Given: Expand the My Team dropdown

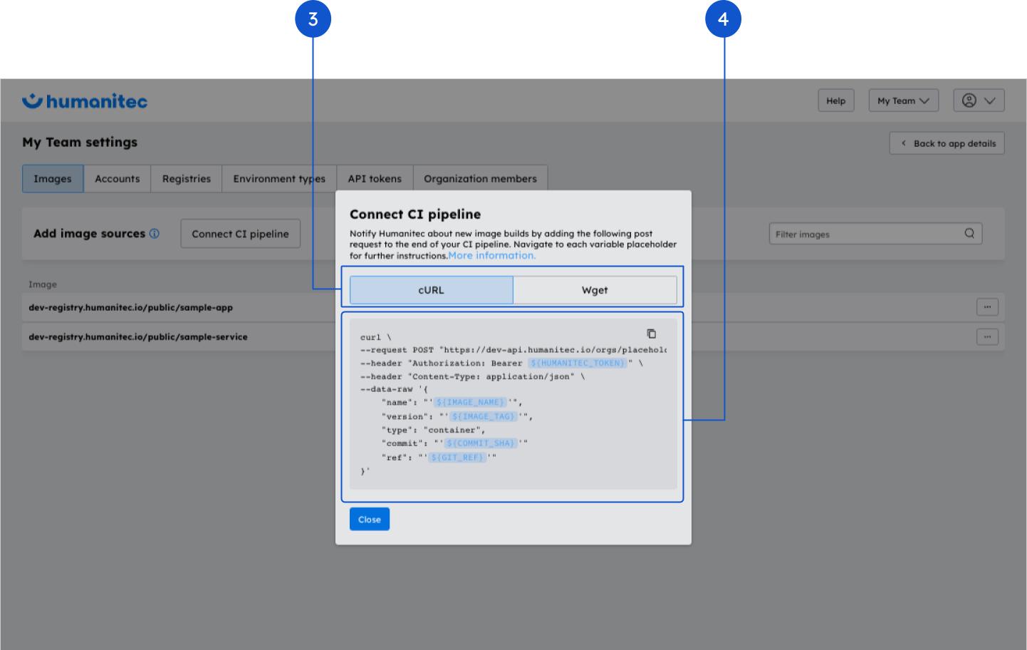Looking at the screenshot, I should point(903,100).
